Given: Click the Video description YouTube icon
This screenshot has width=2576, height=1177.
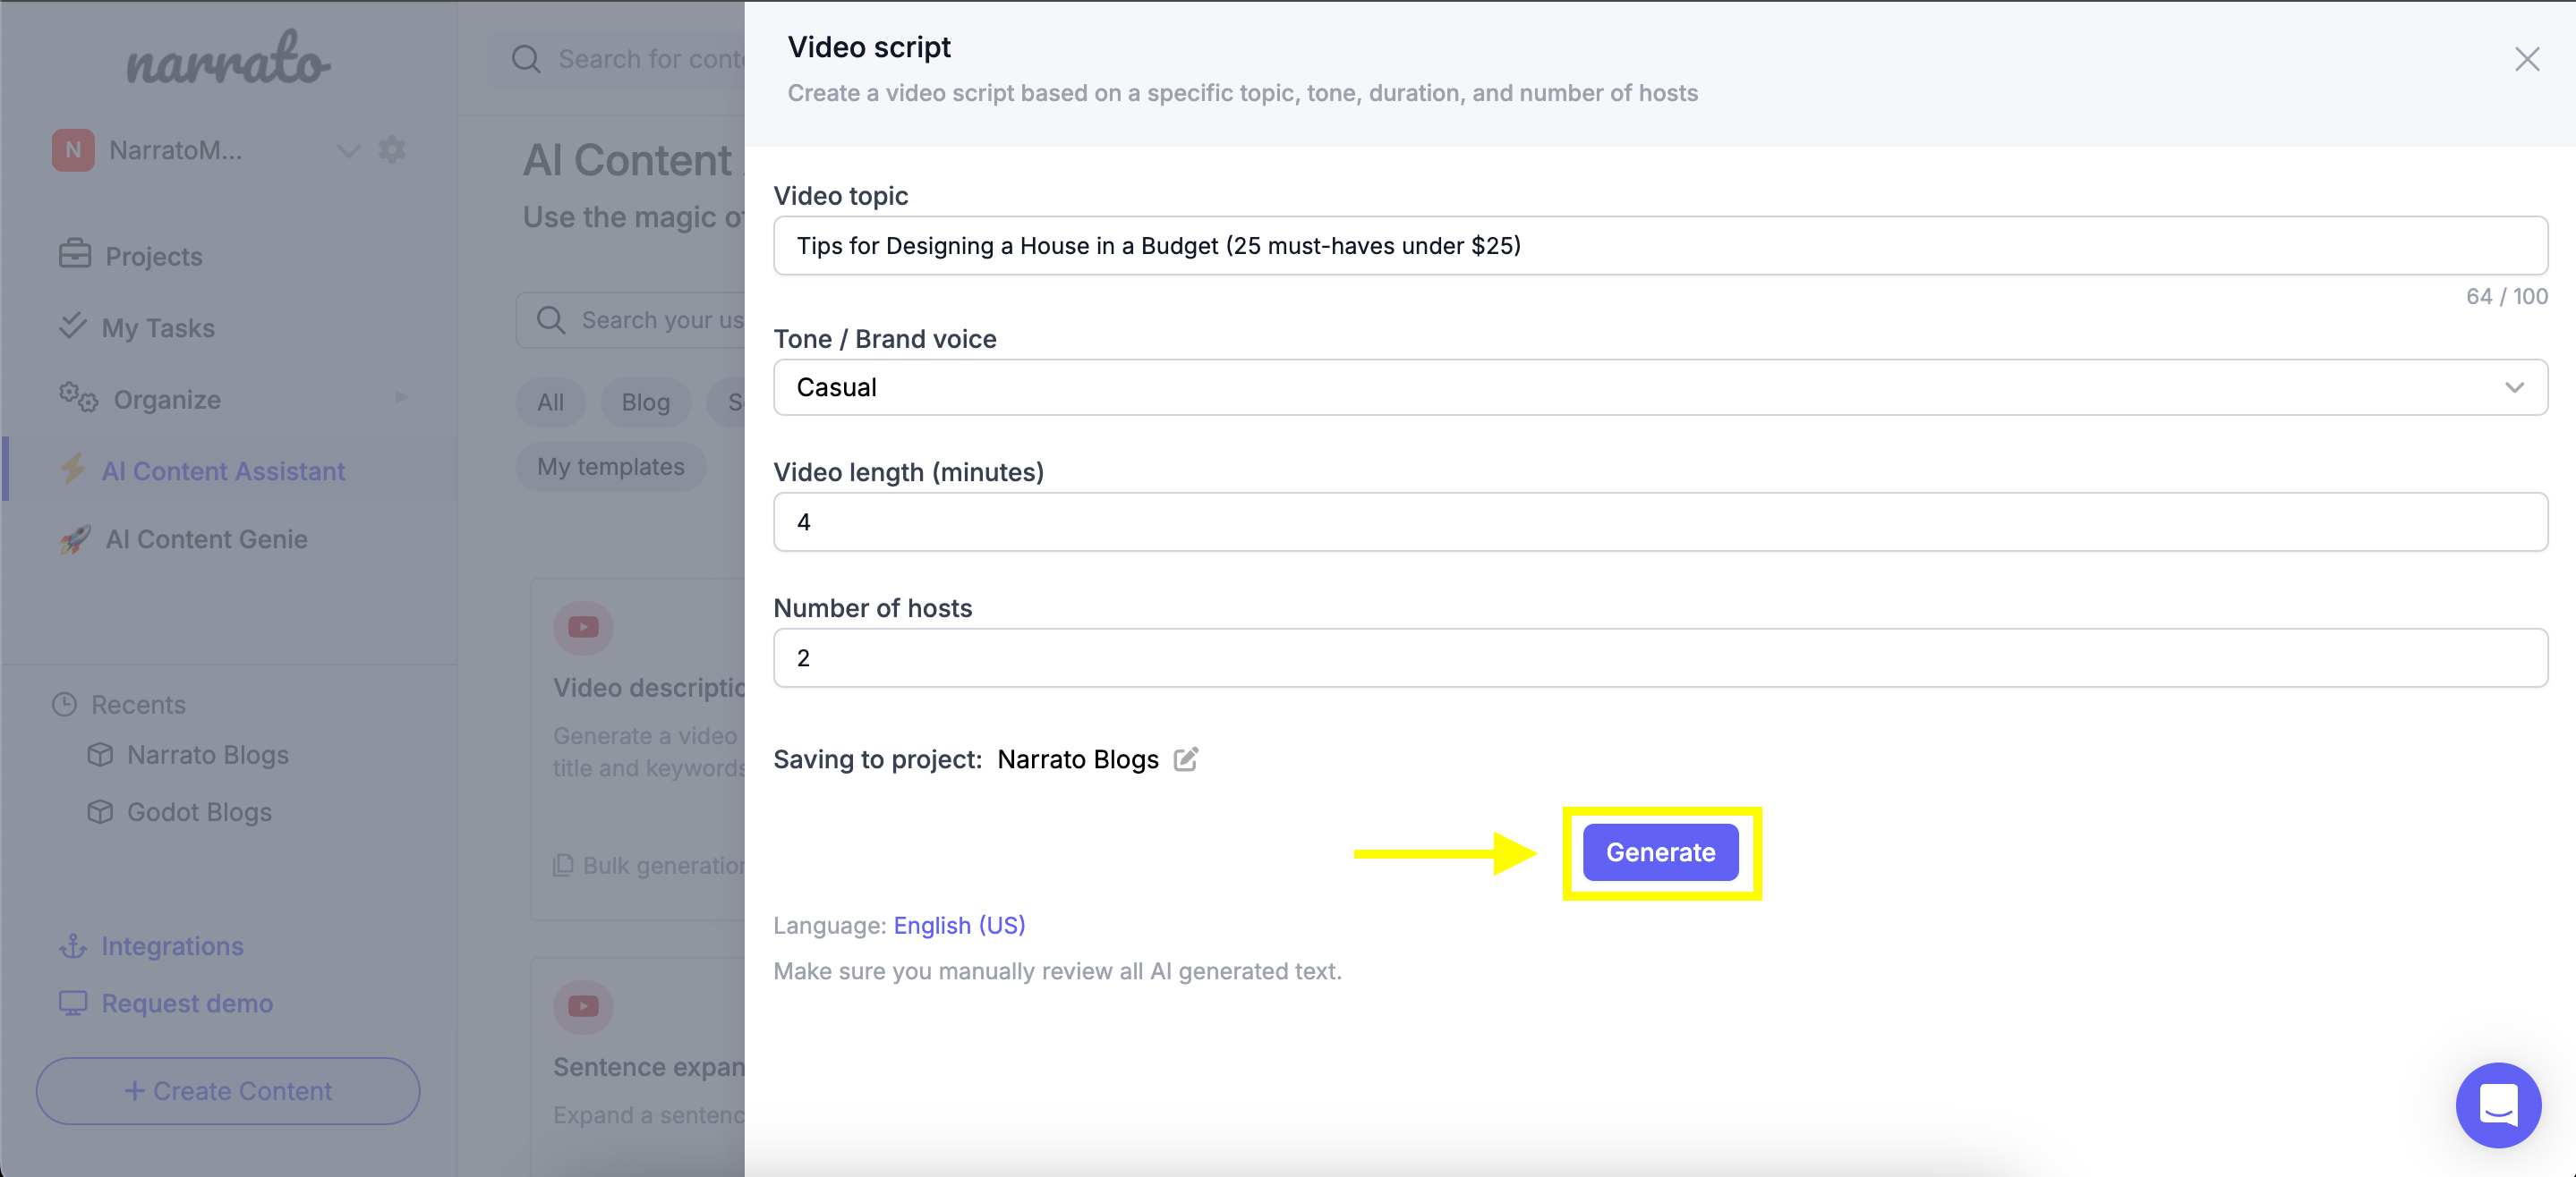Looking at the screenshot, I should click(583, 628).
